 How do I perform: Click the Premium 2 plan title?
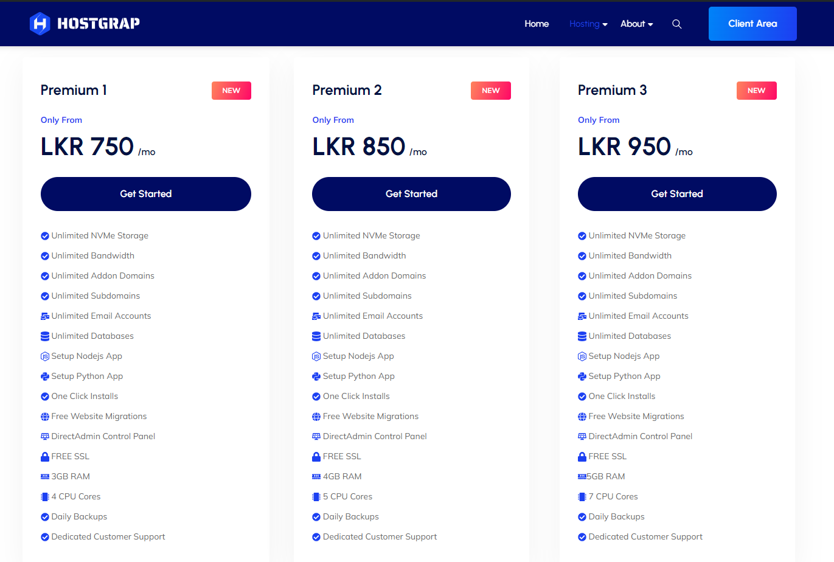(x=347, y=90)
